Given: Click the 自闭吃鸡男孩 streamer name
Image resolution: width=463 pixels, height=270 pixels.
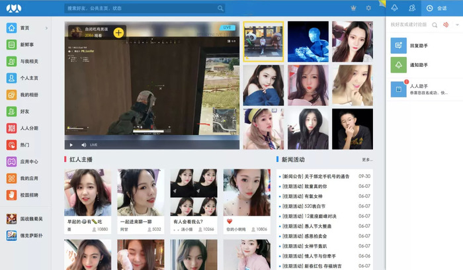Looking at the screenshot, I should pyautogui.click(x=97, y=29).
